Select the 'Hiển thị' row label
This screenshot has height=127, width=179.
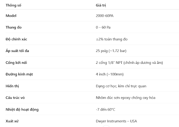point(12,86)
